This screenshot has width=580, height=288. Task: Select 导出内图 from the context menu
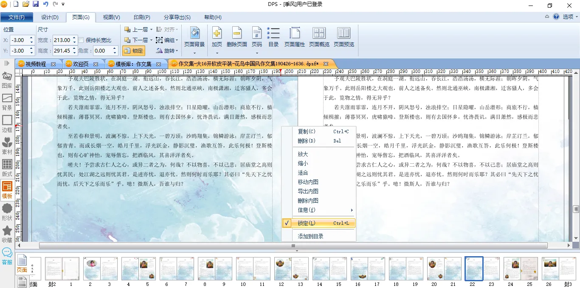click(308, 191)
